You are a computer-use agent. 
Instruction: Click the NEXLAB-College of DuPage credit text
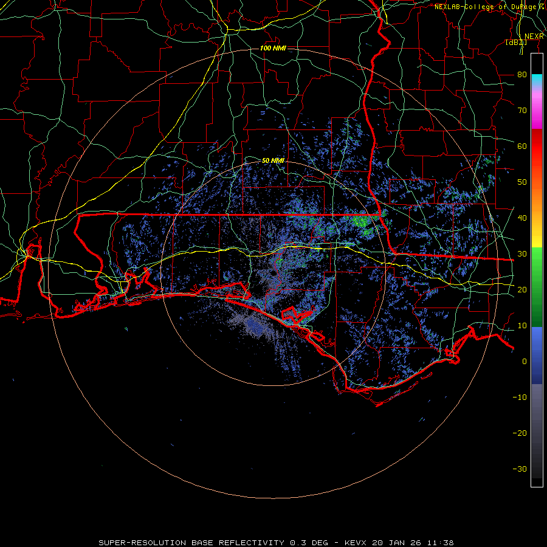(x=485, y=7)
